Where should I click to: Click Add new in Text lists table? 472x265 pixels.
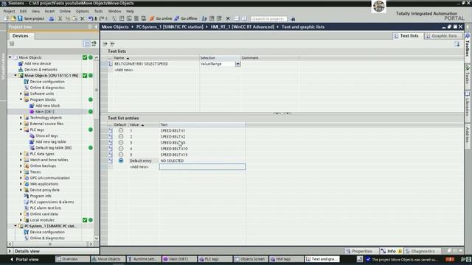[x=124, y=70]
